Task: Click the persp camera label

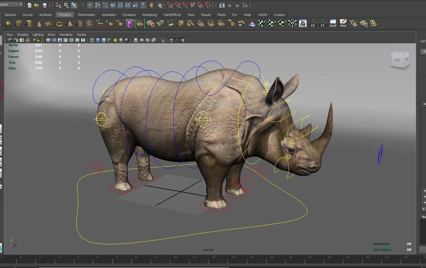Action: pos(208,250)
